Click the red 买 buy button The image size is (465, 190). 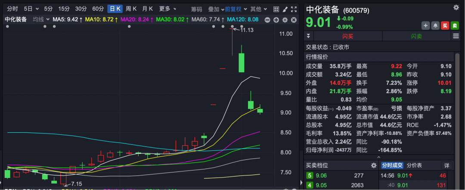point(445,25)
